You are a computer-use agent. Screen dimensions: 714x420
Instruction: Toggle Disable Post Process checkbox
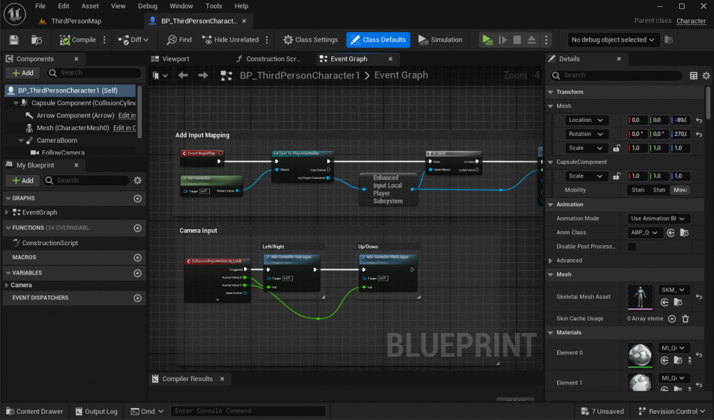click(632, 247)
